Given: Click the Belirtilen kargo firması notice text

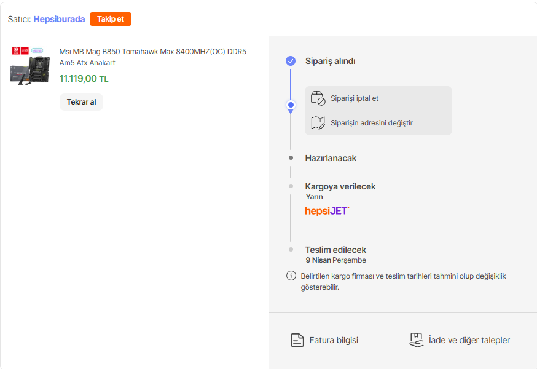Looking at the screenshot, I should (x=403, y=282).
